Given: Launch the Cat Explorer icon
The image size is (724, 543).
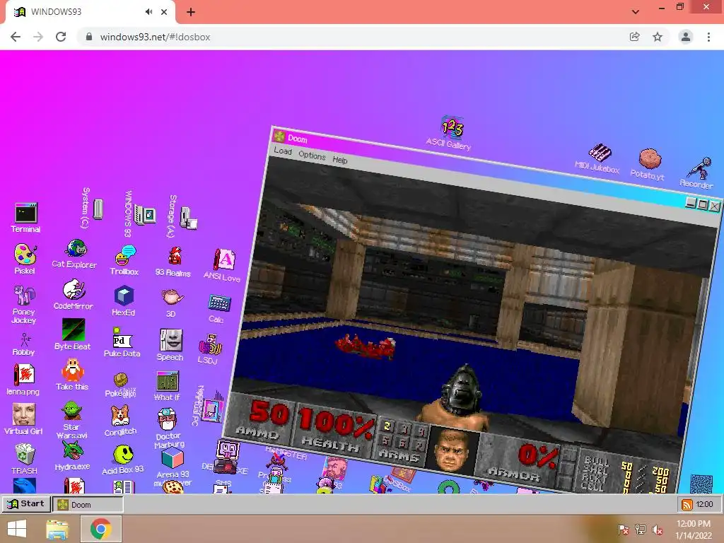Looking at the screenshot, I should (74, 254).
